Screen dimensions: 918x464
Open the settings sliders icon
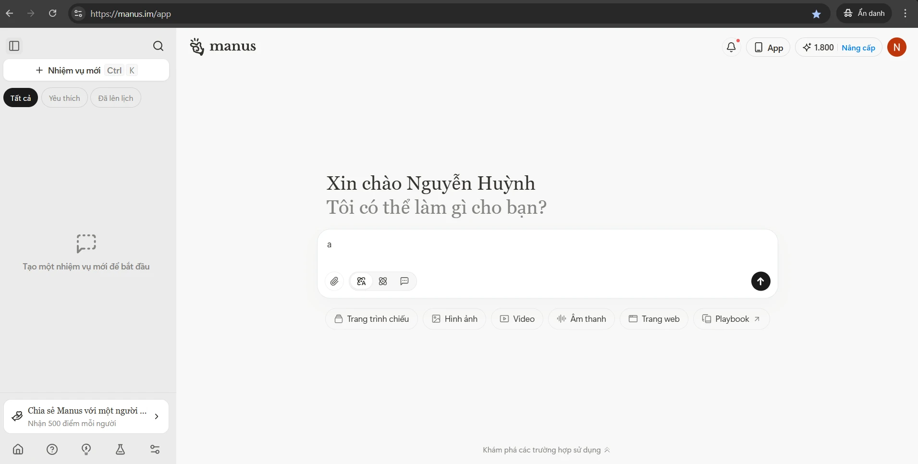pyautogui.click(x=155, y=449)
